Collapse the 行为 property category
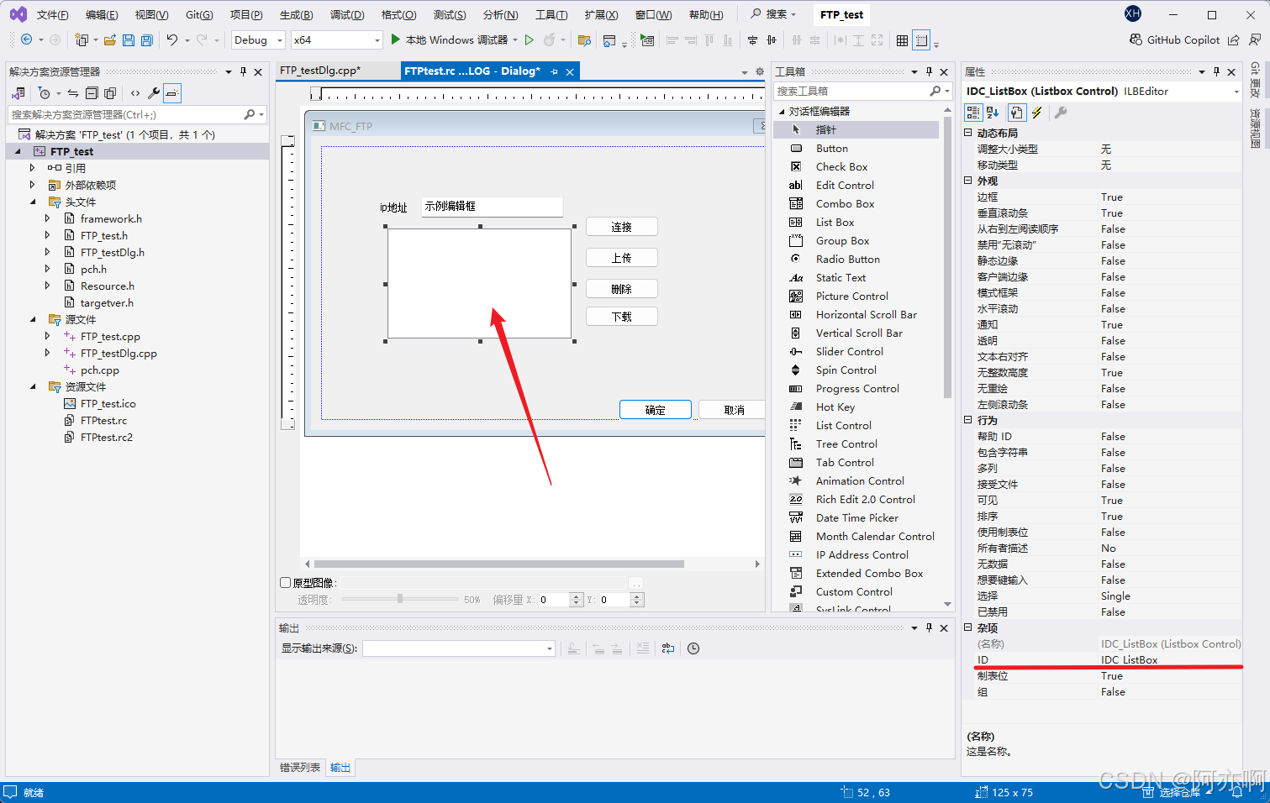1270x803 pixels. [967, 420]
